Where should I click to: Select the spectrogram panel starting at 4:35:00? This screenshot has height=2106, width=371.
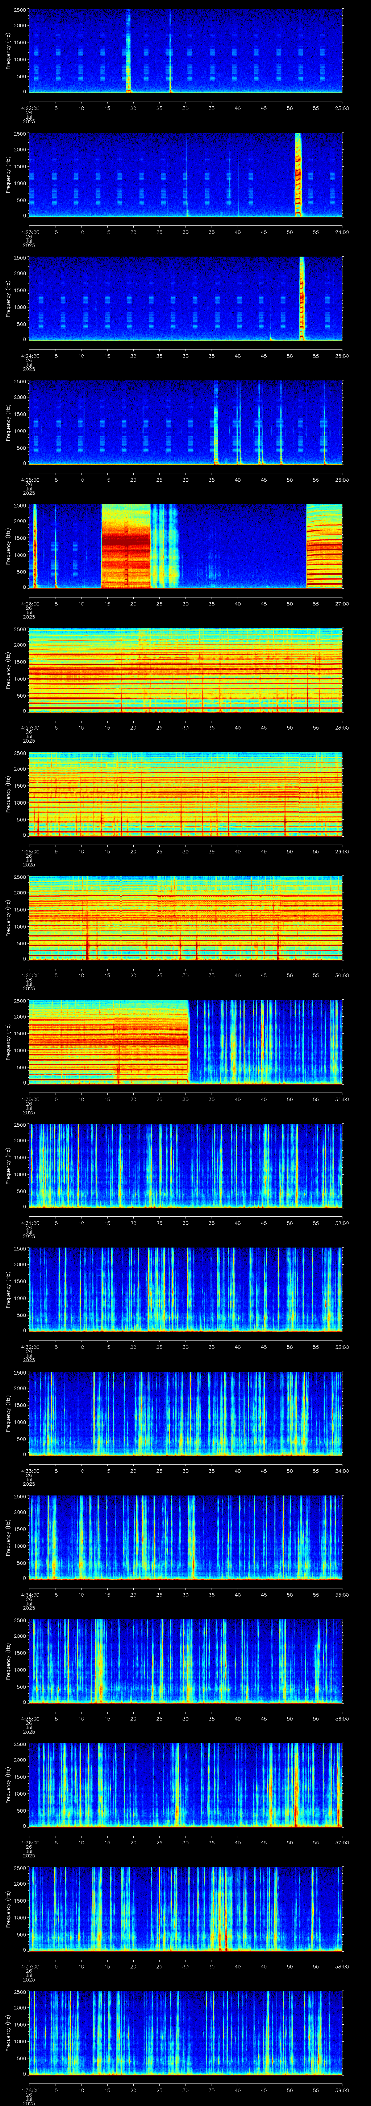tap(186, 1661)
